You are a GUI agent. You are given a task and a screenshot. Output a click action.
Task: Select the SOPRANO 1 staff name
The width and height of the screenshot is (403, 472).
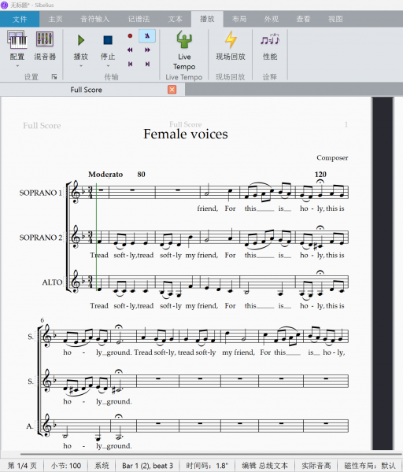(x=40, y=193)
